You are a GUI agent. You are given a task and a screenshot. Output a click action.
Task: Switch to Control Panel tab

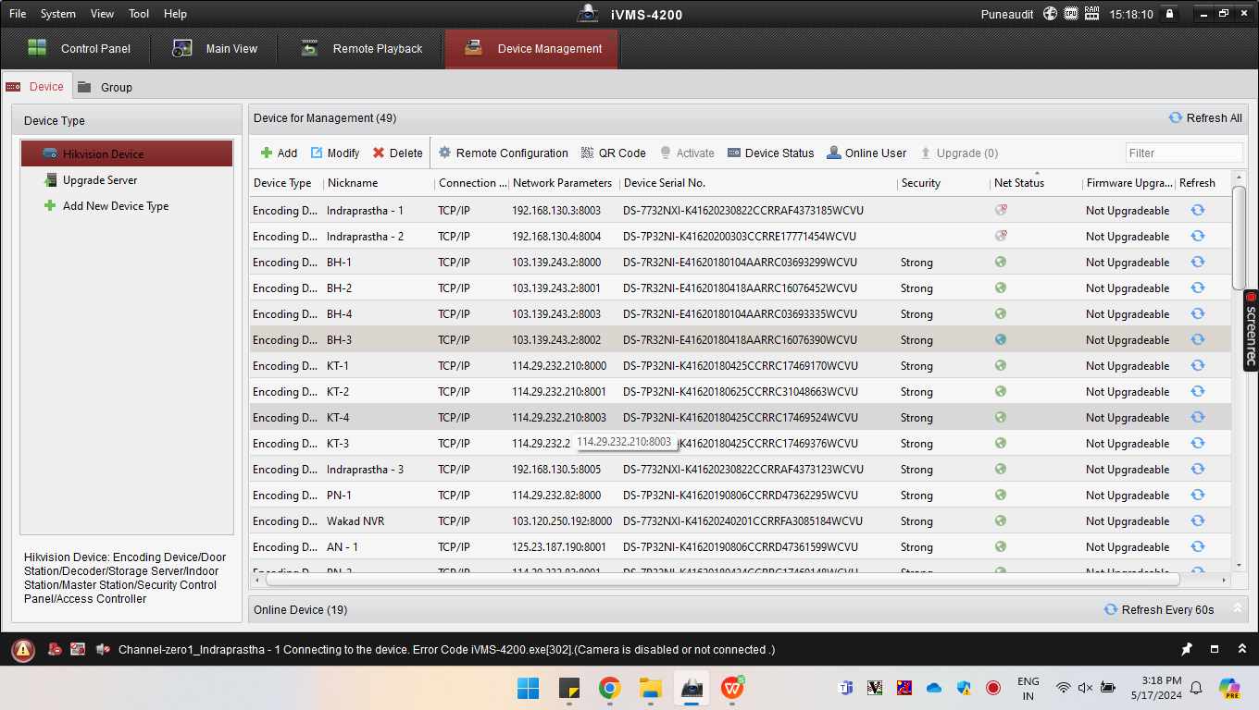[x=80, y=49]
